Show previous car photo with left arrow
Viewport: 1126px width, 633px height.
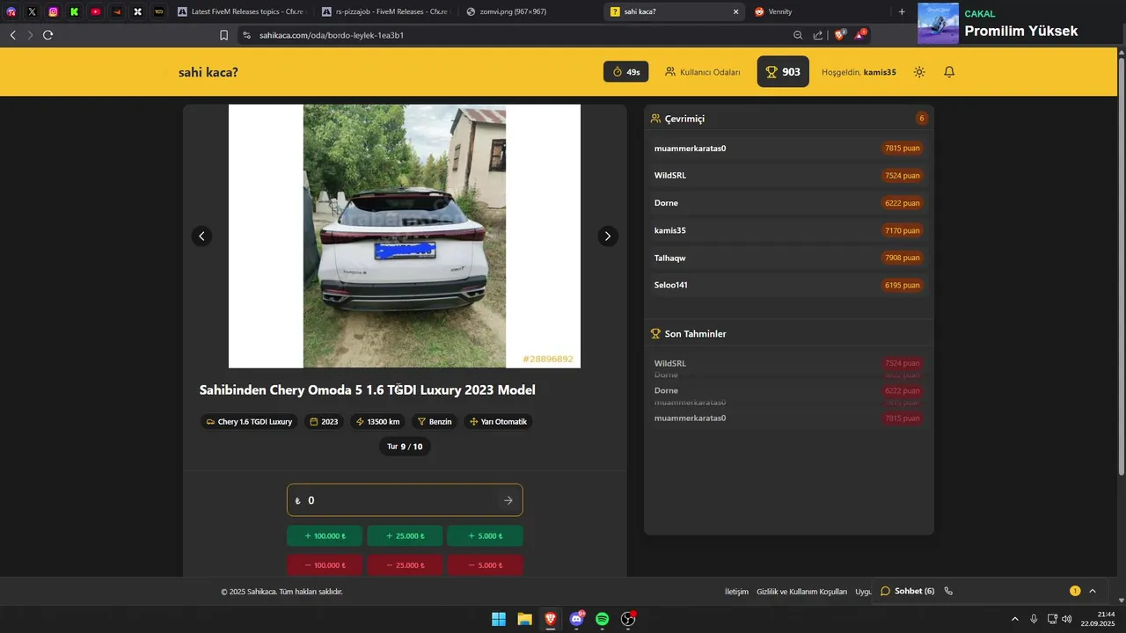click(x=201, y=236)
